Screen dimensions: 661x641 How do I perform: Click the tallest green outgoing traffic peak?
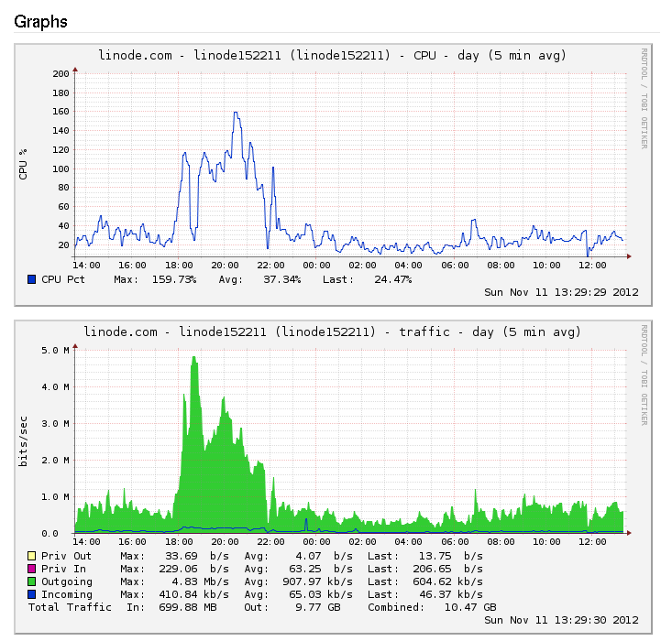(x=193, y=358)
